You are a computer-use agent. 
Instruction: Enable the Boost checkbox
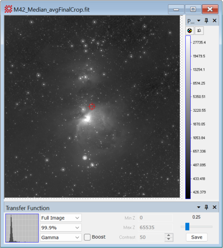click(x=87, y=237)
